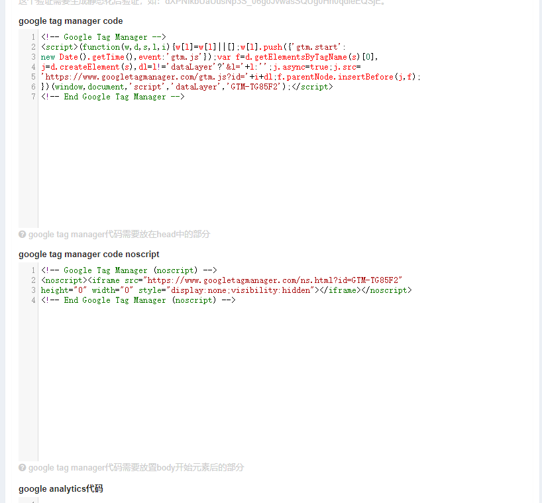
Task: Click the hint text mentioning head placement
Action: coord(119,235)
